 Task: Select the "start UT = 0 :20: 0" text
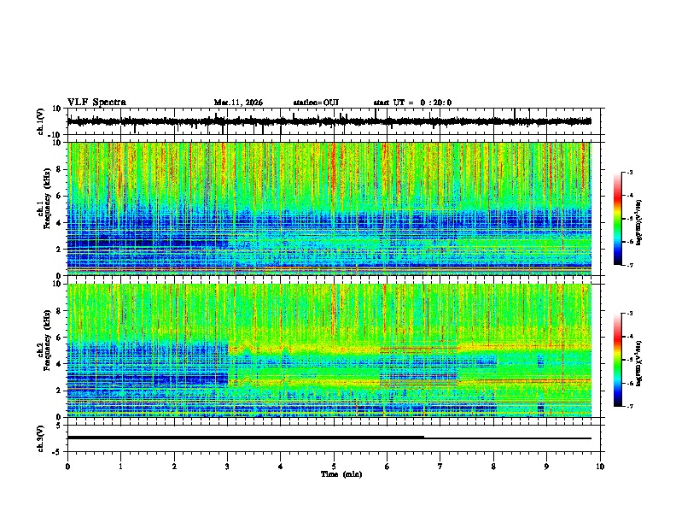pos(412,103)
